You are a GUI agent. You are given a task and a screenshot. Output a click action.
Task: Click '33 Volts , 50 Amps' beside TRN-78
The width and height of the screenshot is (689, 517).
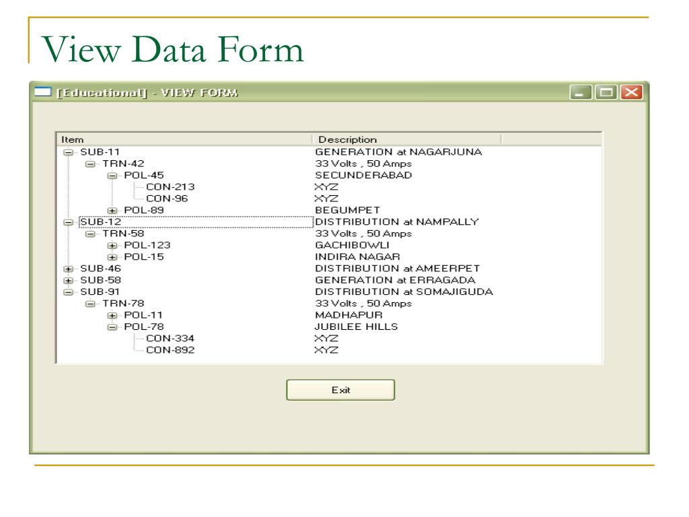363,304
